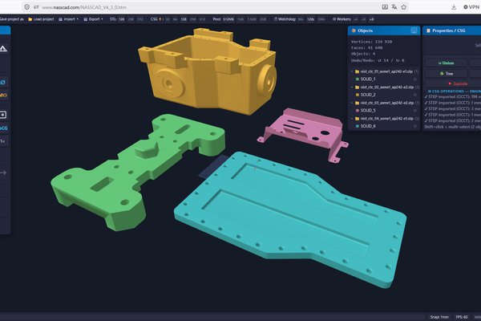This screenshot has height=321, width=481.
Task: Click the Objects panel collapse button
Action: coord(414,30)
